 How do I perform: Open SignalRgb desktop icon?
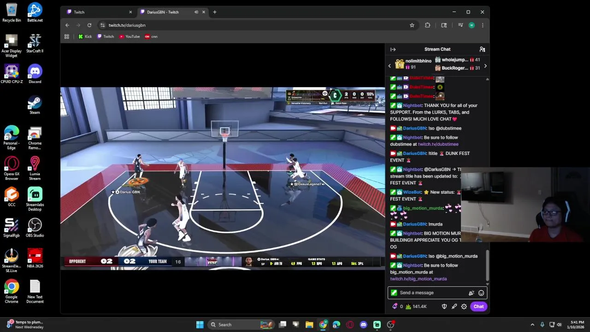tap(12, 228)
